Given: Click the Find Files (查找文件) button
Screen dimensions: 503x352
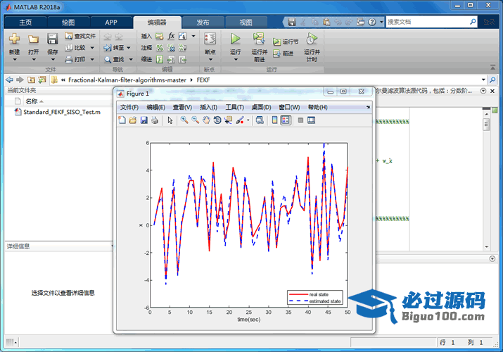Looking at the screenshot, I should tap(80, 36).
